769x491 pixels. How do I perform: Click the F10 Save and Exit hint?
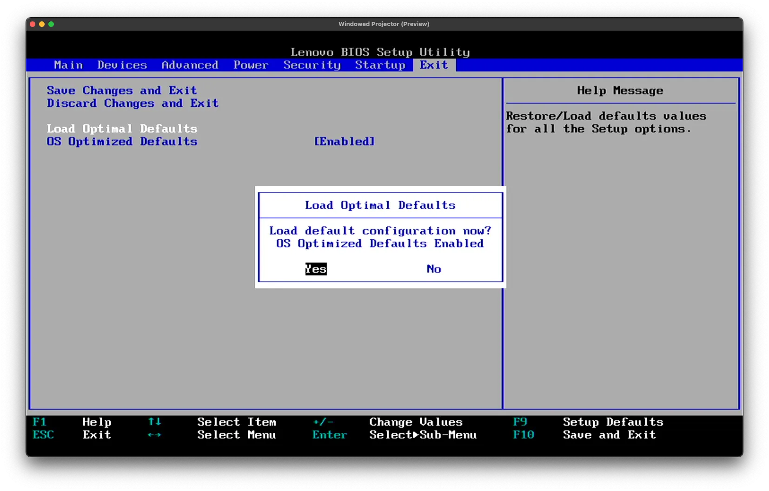pos(584,435)
